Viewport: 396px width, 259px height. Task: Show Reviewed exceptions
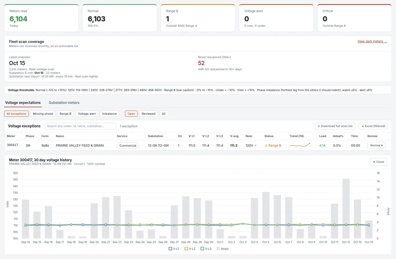tap(148, 114)
